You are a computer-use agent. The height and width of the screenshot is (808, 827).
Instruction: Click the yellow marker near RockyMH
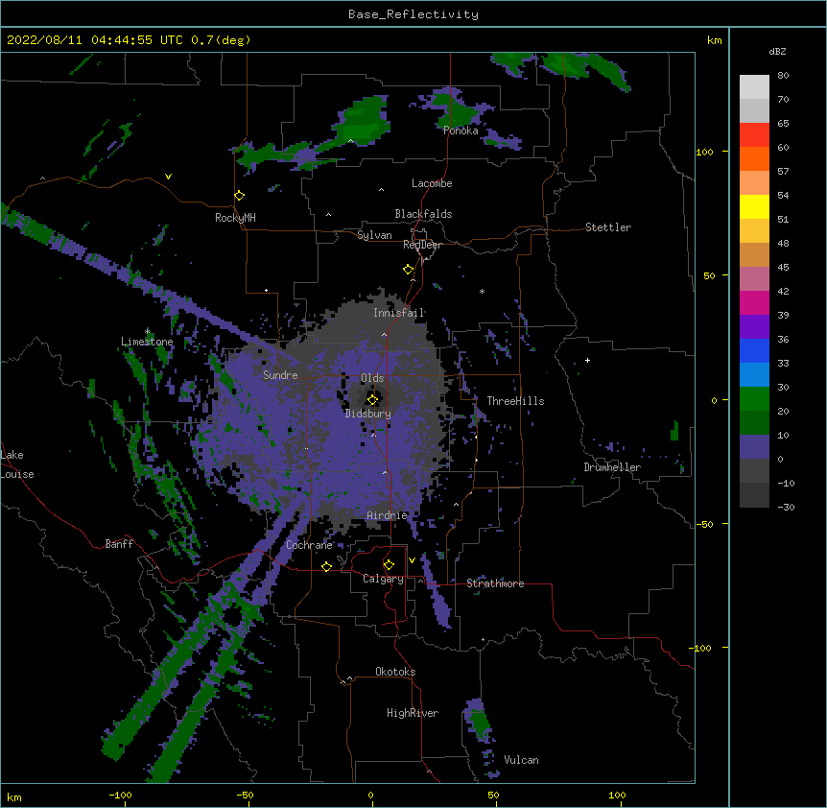240,195
